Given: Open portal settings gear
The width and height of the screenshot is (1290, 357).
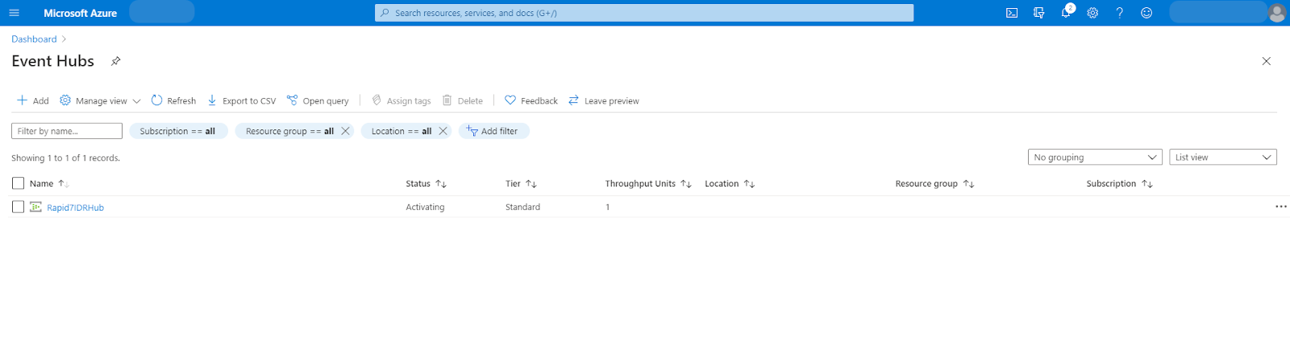Looking at the screenshot, I should click(1092, 13).
